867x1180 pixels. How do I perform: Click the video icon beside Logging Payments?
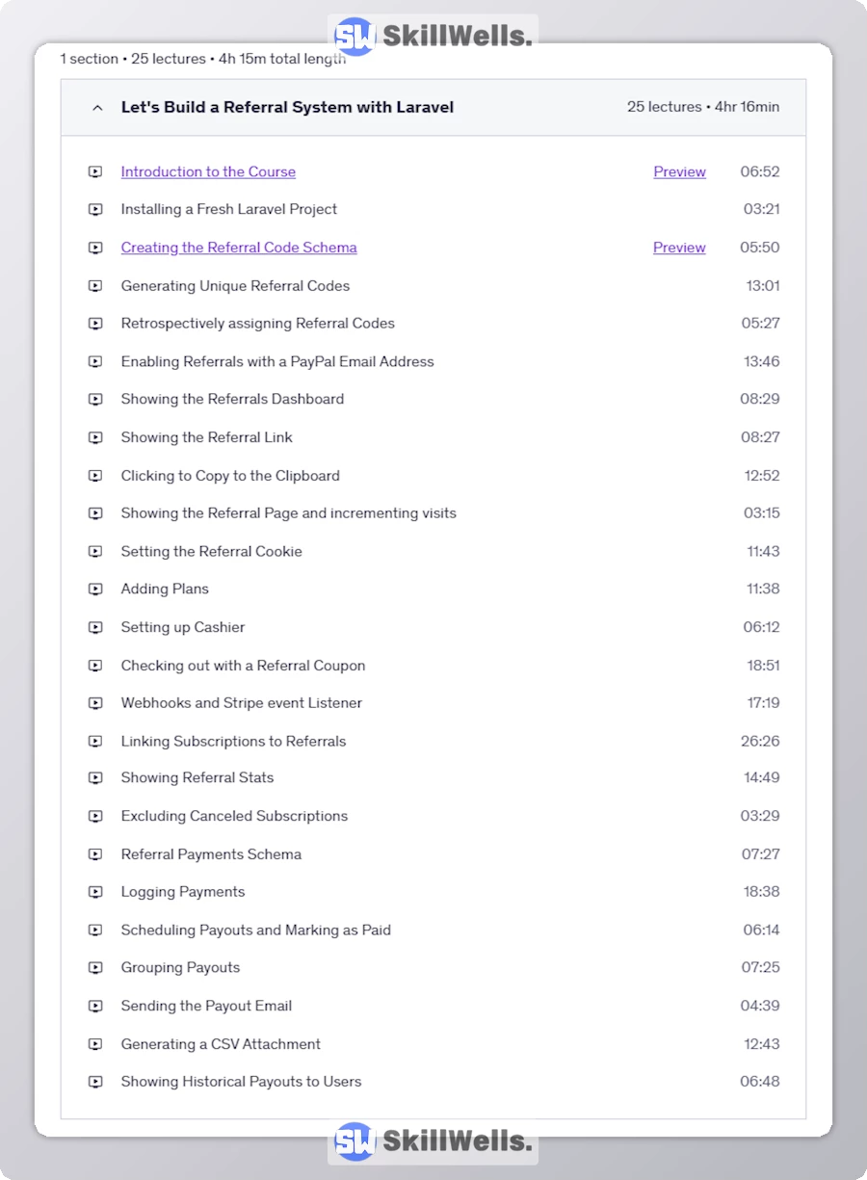click(x=95, y=893)
